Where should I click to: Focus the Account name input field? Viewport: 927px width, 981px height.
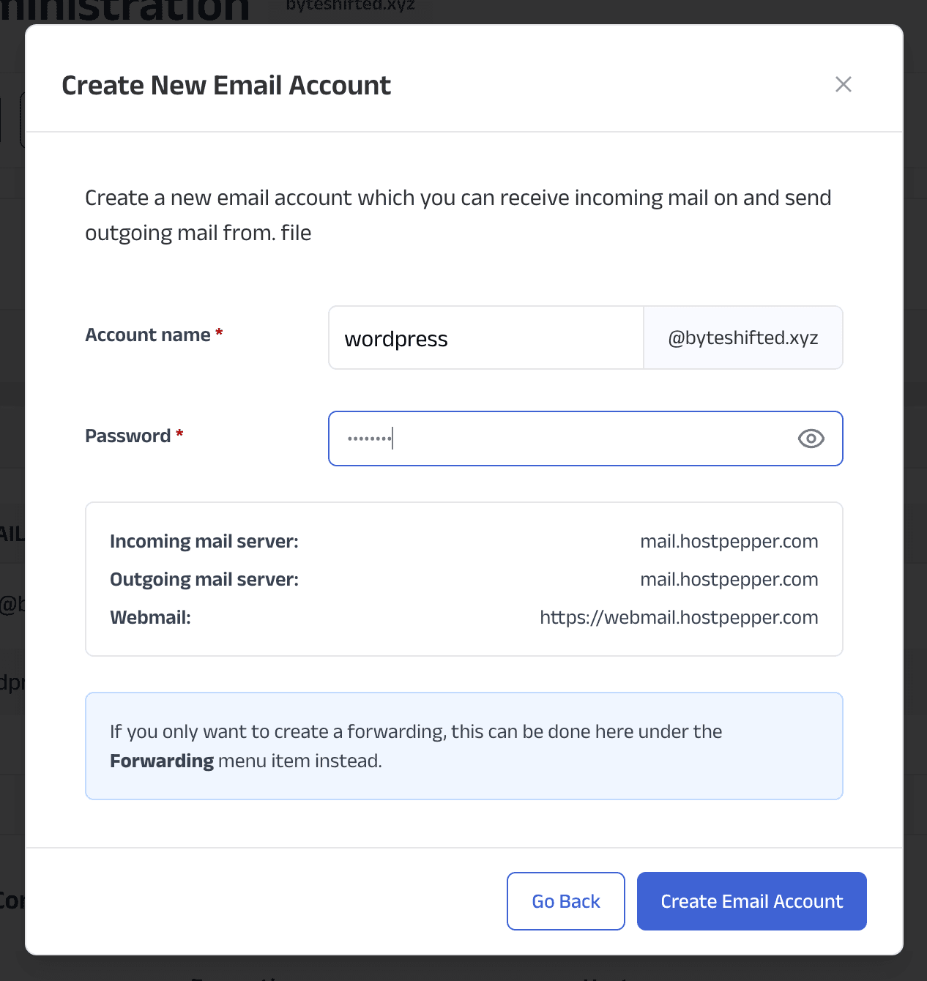(486, 337)
